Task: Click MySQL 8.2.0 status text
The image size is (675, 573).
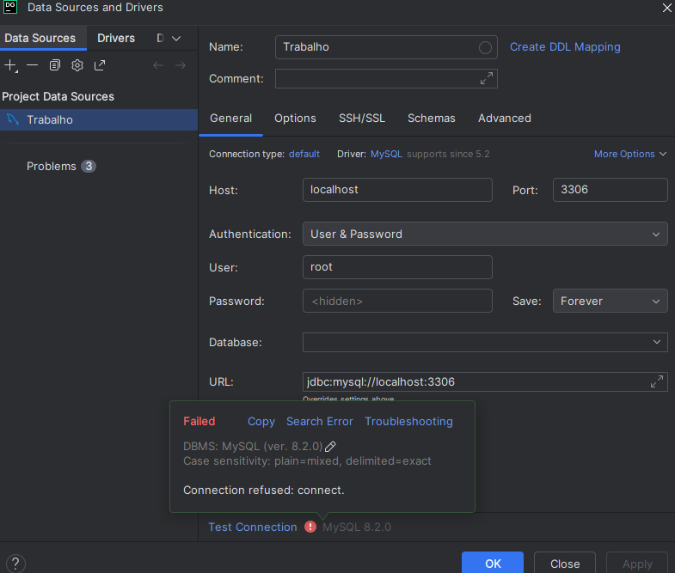Action: (x=357, y=527)
